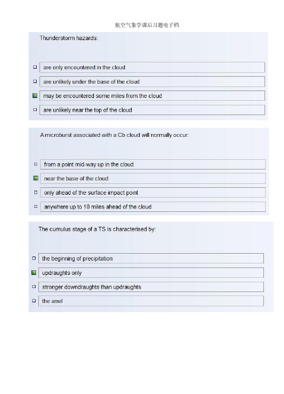Select answer field 'updraughts only'
Viewport: 284px width, 394px height.
151,273
